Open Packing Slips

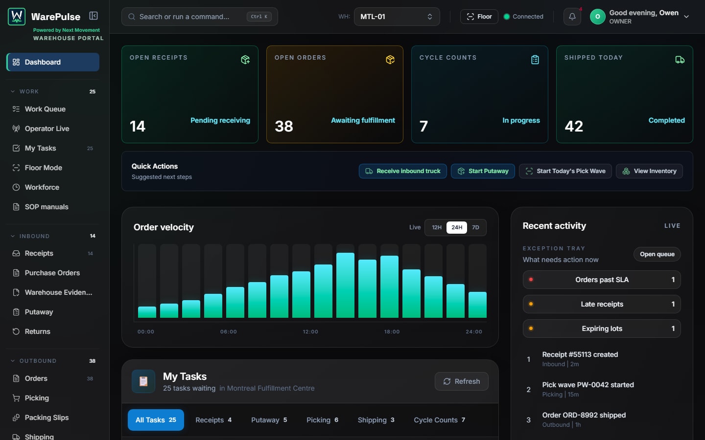(53, 418)
